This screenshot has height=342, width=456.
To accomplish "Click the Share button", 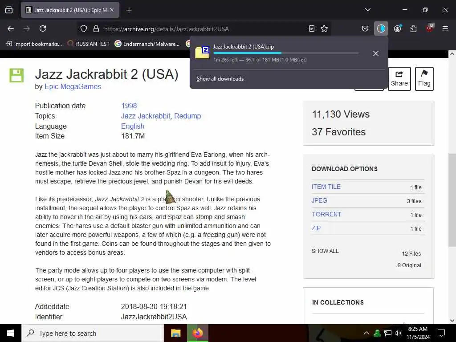I will point(399,79).
